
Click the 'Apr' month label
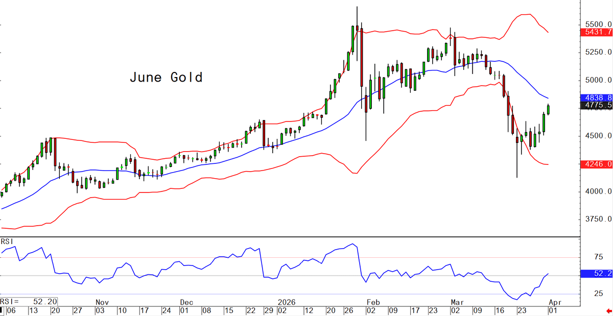(x=555, y=302)
